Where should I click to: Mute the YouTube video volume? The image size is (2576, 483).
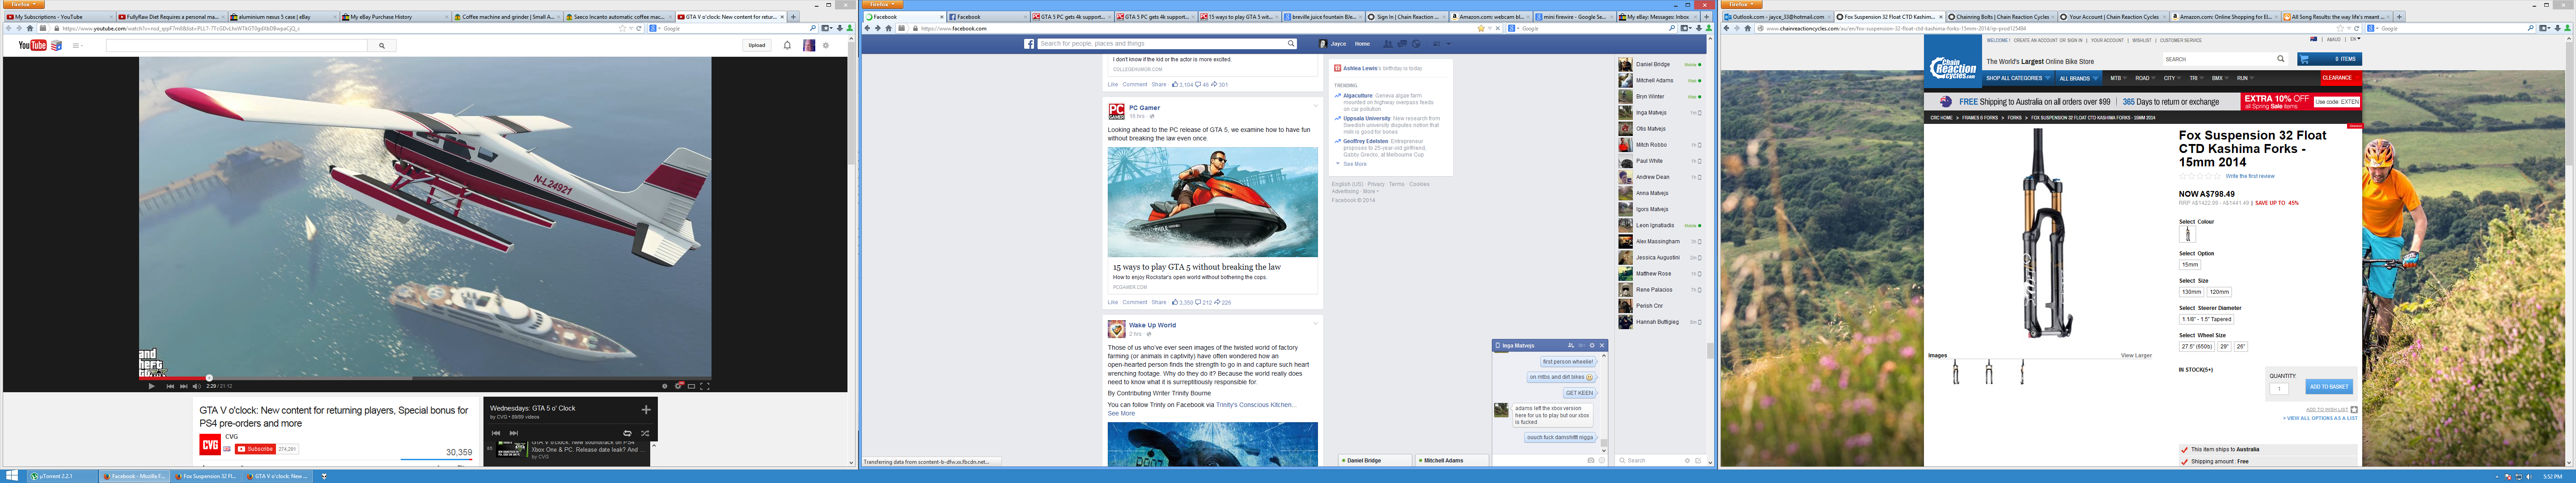pyautogui.click(x=197, y=386)
